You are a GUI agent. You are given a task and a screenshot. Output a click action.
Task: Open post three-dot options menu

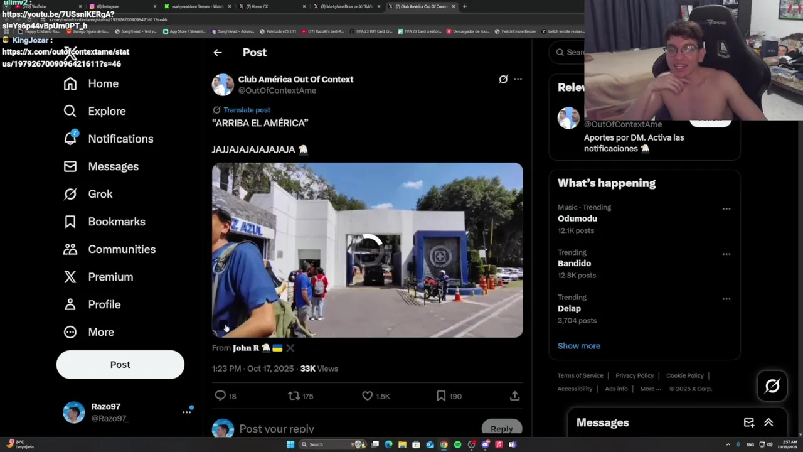tap(518, 79)
